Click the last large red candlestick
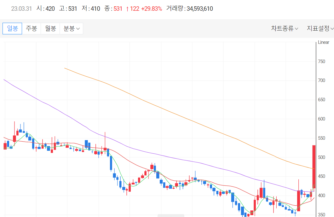The image size is (334, 217). [x=314, y=166]
